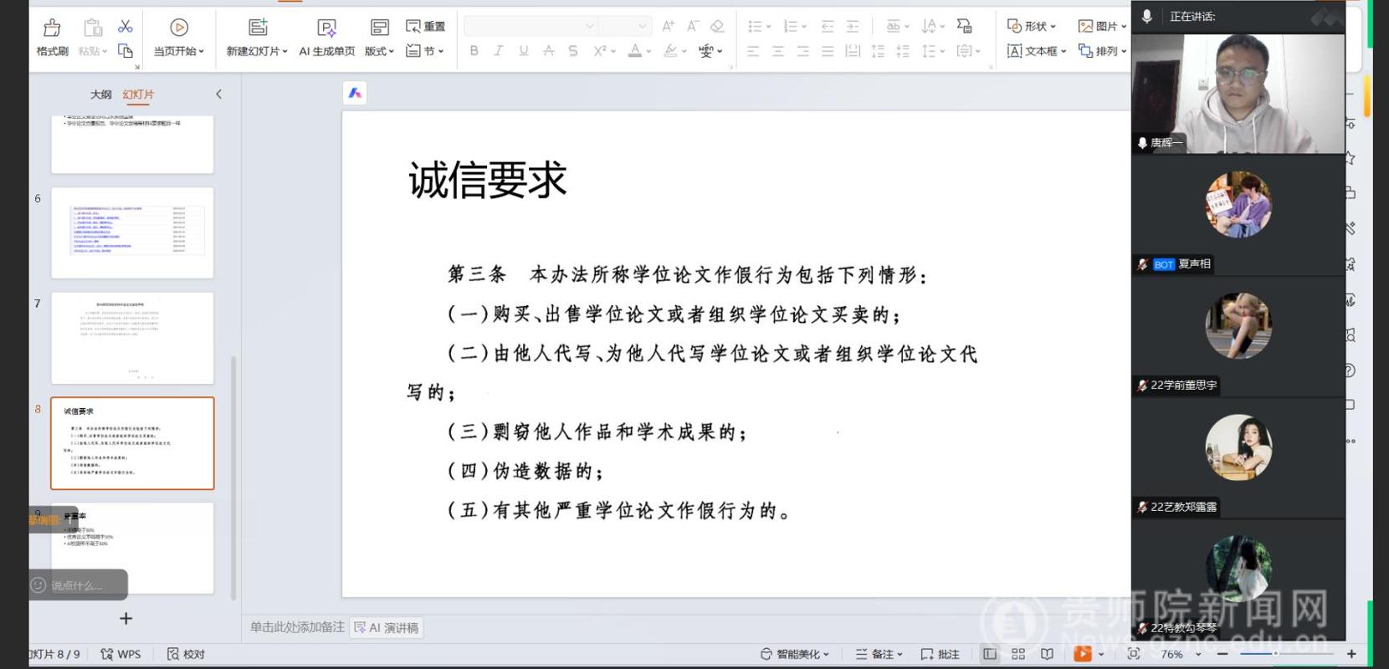The image size is (1389, 669).
Task: Click the 重置 reset slide button
Action: click(425, 27)
